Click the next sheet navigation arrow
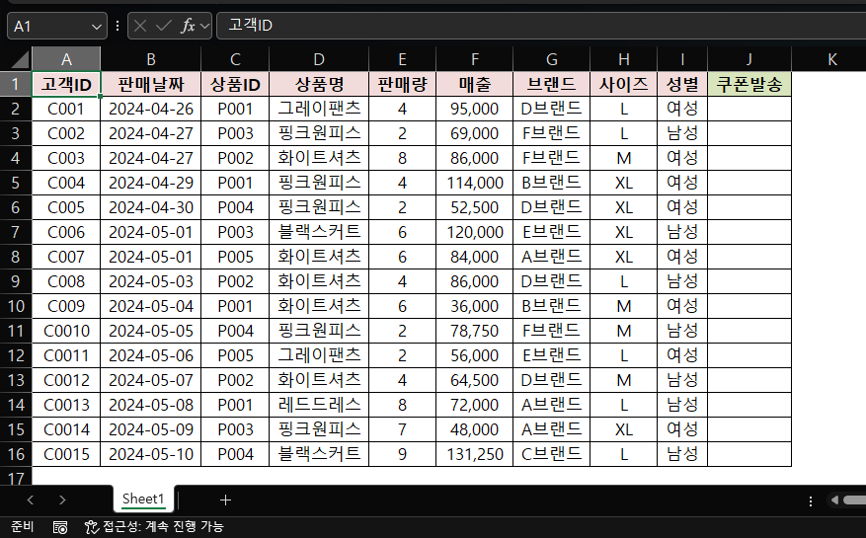 (x=62, y=500)
